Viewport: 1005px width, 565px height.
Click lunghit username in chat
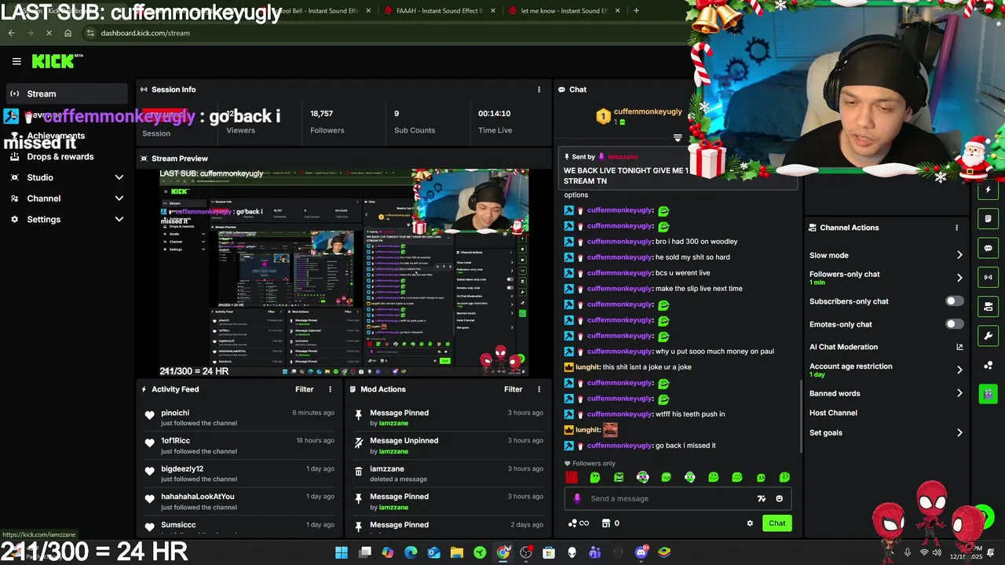pyautogui.click(x=587, y=367)
